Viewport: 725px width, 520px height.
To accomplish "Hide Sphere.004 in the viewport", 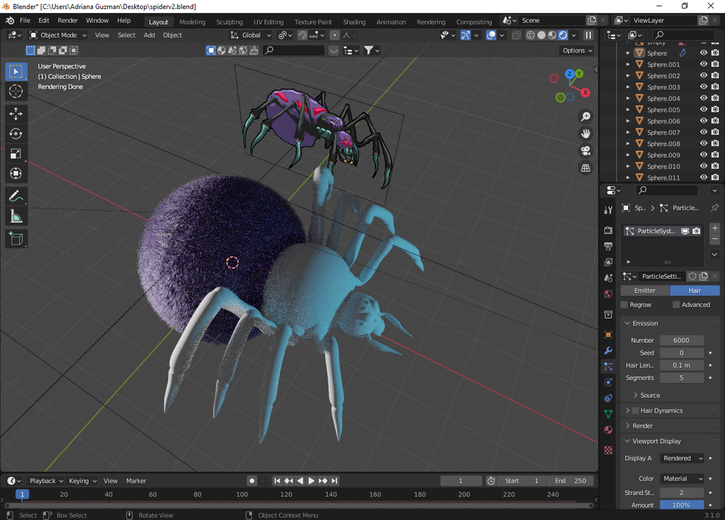I will (x=704, y=98).
